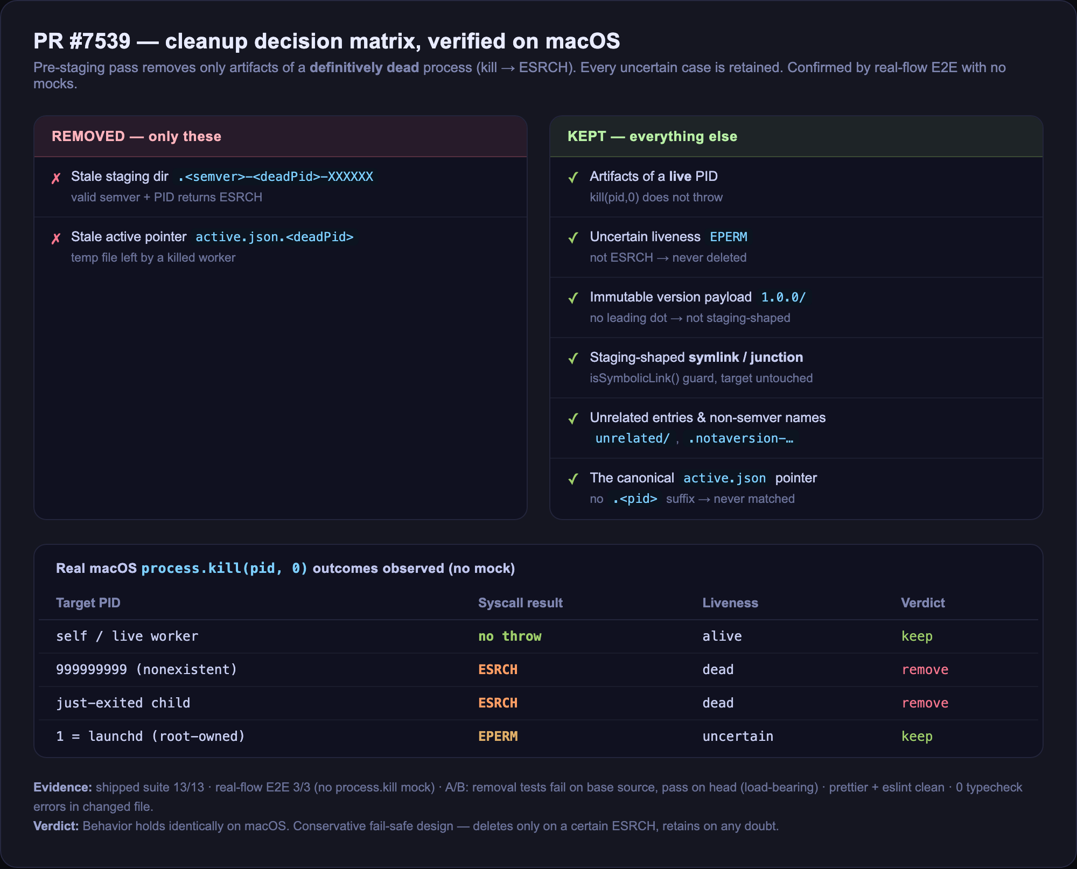Click "dead" in the 999999999 row

click(x=718, y=670)
